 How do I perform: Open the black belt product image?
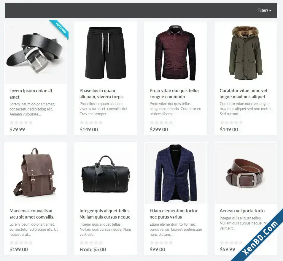pos(36,53)
